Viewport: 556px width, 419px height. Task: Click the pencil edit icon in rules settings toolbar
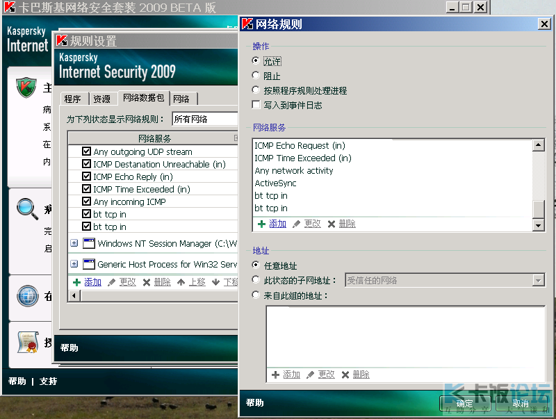tap(111, 282)
